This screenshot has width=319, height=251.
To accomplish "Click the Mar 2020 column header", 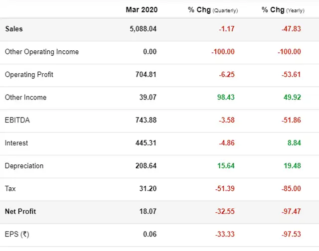I will click(x=141, y=10).
